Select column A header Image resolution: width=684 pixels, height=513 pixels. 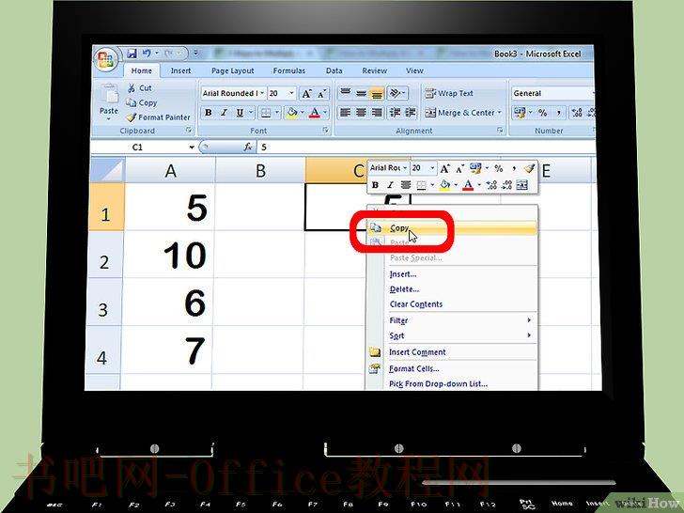coord(170,171)
